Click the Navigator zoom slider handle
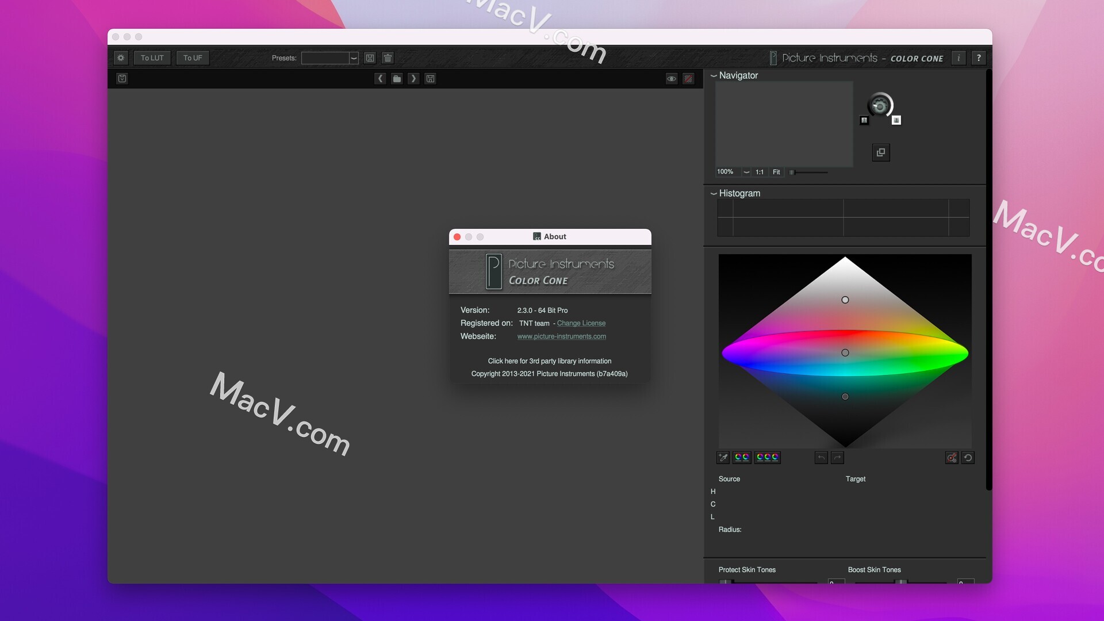Image resolution: width=1104 pixels, height=621 pixels. [x=792, y=172]
